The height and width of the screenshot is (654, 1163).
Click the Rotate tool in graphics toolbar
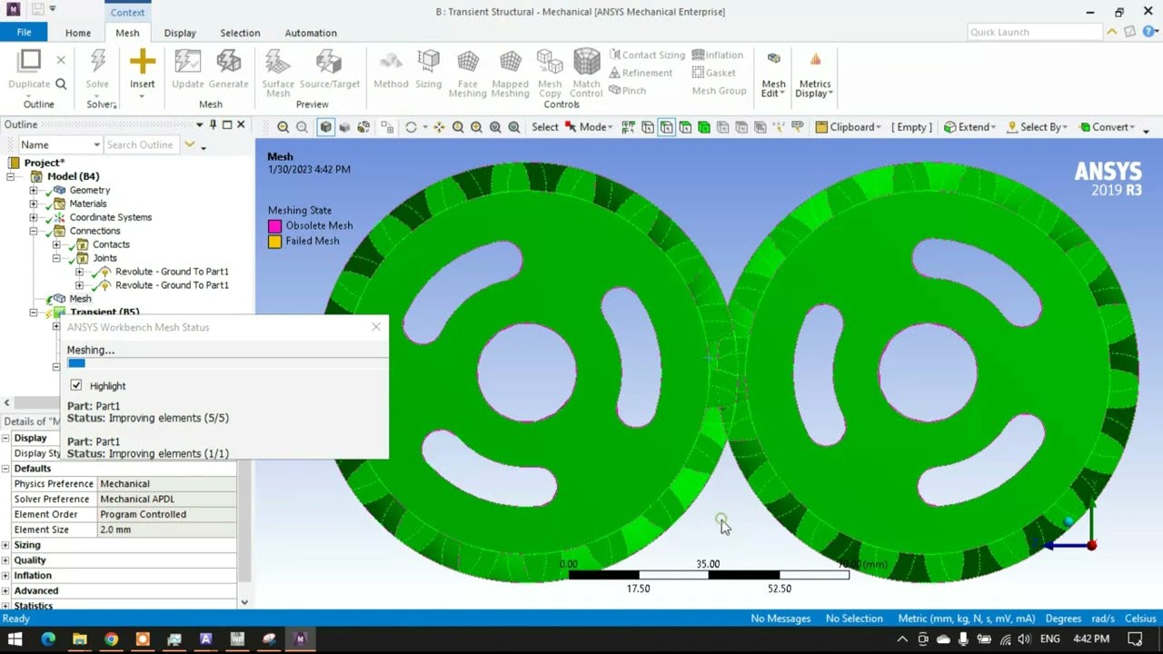[x=411, y=127]
